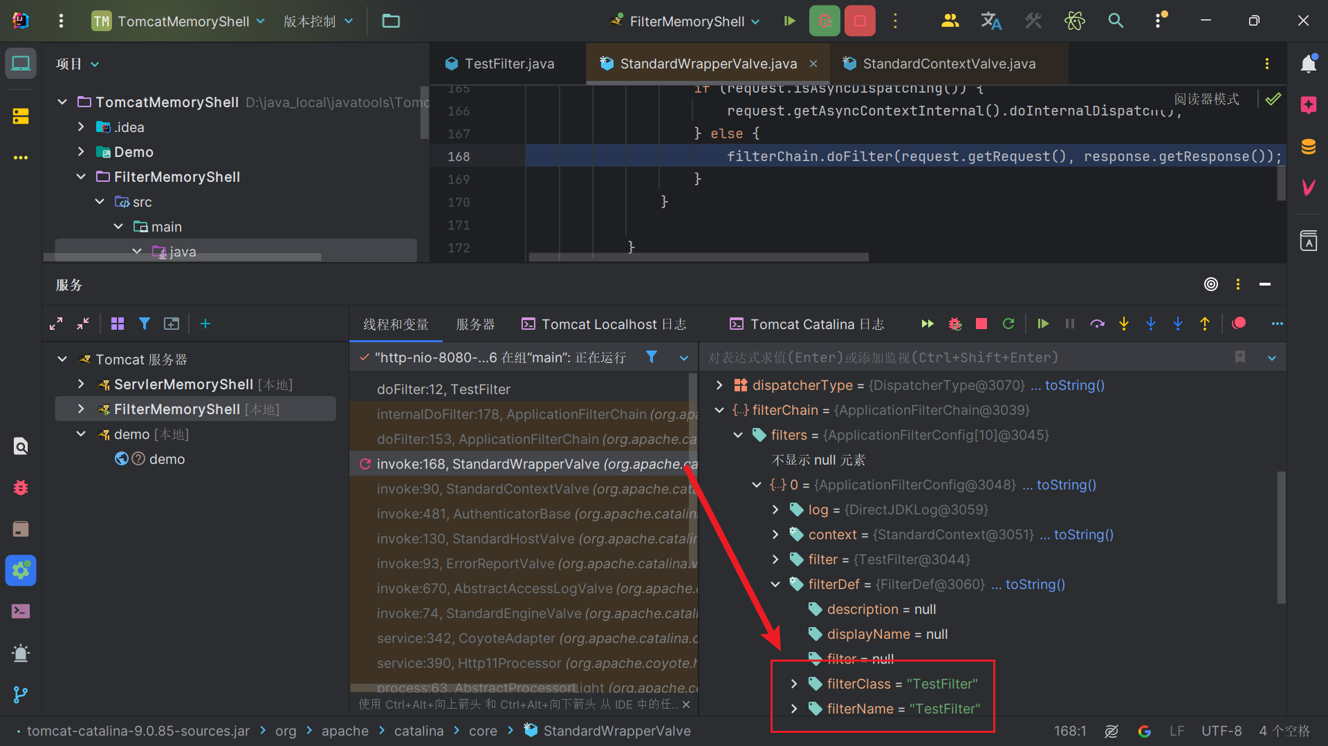Open the FilterMemoryShell run configuration dropdown
The height and width of the screenshot is (746, 1328).
point(685,21)
